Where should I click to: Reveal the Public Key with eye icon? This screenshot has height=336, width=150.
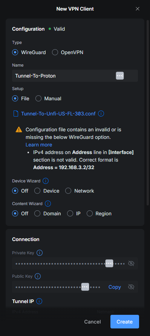[131, 287]
